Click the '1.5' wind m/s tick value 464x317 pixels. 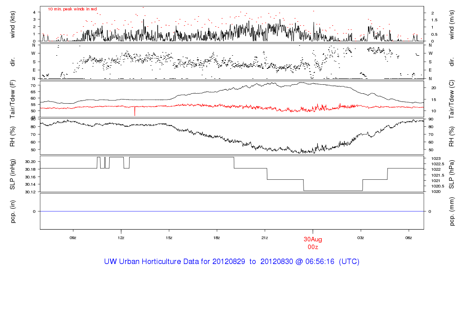434,20
